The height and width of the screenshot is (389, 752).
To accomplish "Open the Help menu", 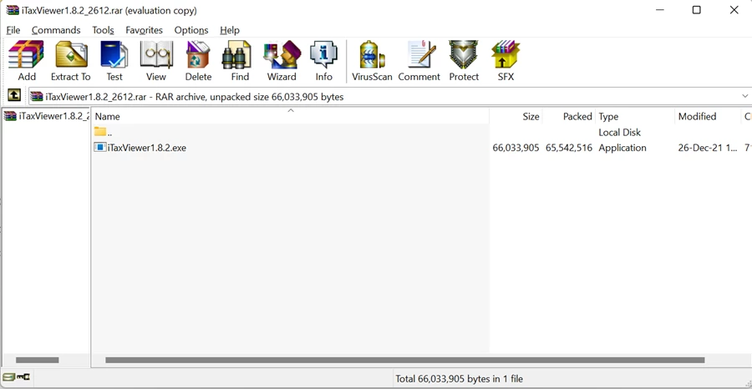I will click(230, 30).
